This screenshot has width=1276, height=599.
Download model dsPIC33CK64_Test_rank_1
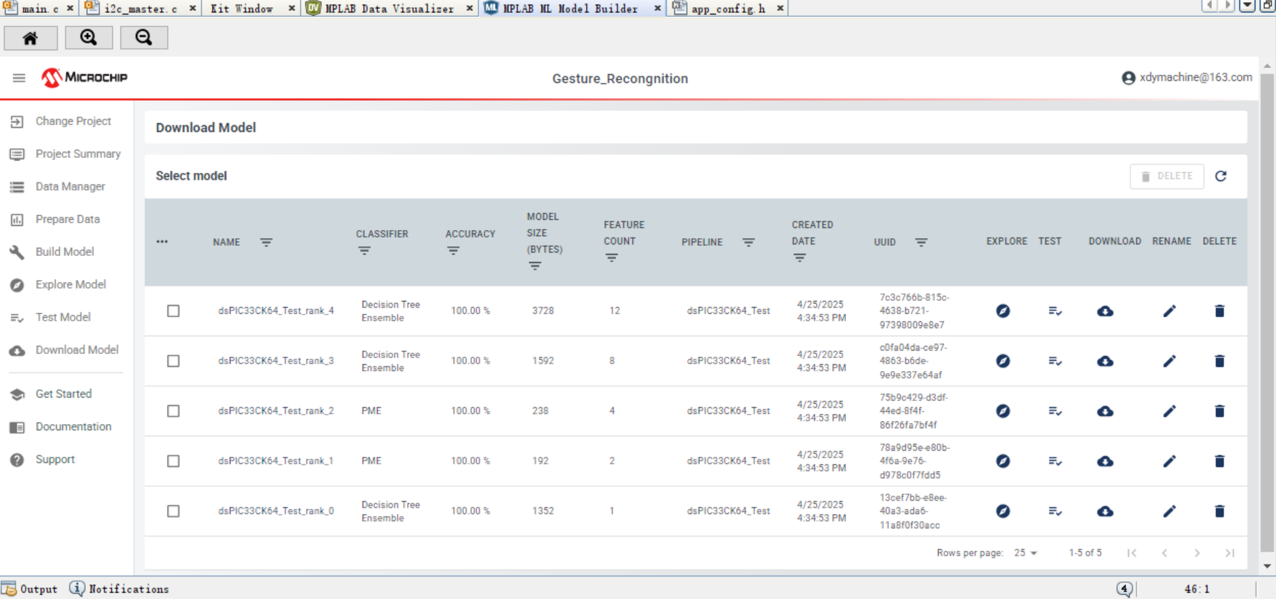click(x=1105, y=461)
